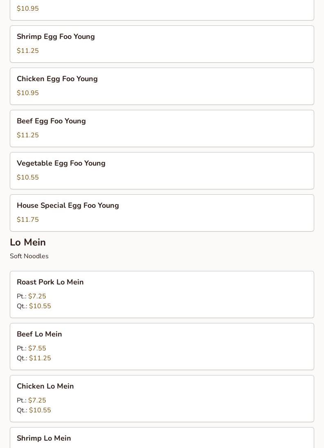Select Roast Pork Lo Mein quart price $10.55
Viewport: 324px width, 448px height.
(40, 306)
